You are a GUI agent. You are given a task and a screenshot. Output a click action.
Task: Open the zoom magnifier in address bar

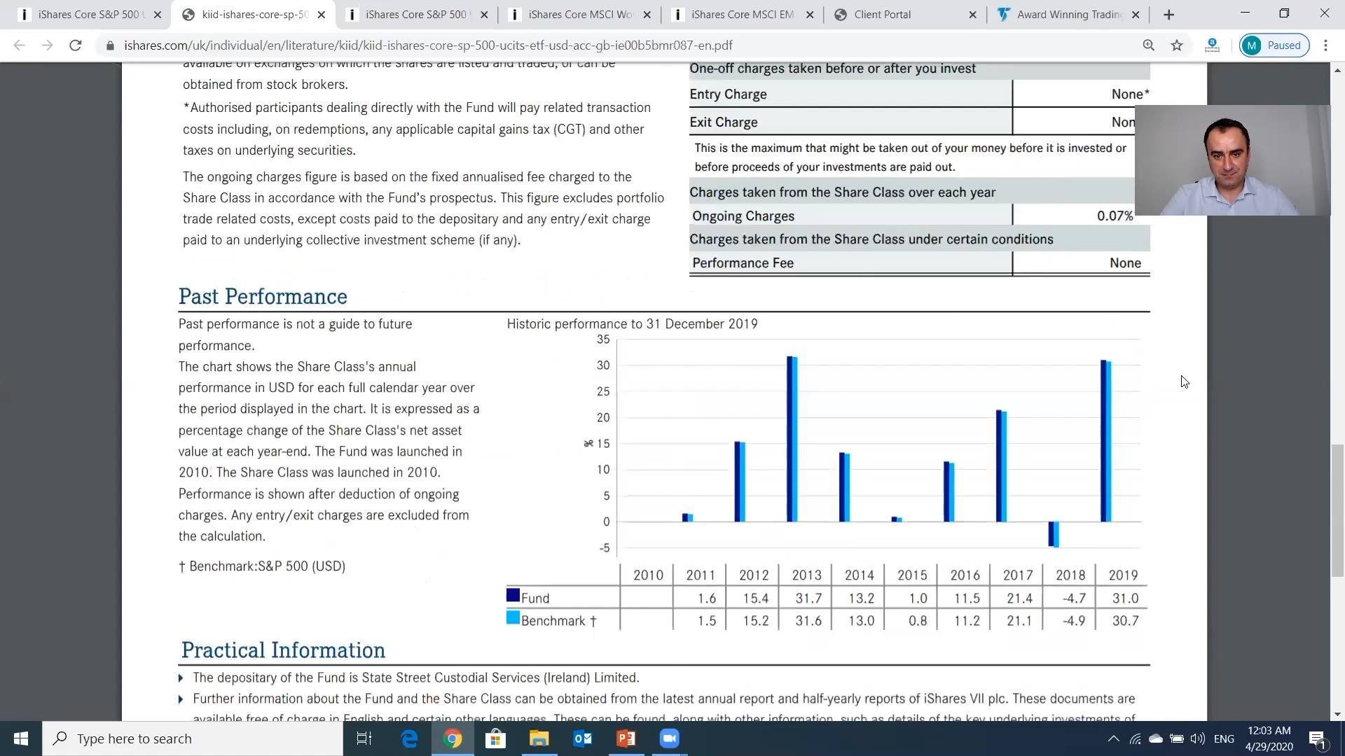1148,45
